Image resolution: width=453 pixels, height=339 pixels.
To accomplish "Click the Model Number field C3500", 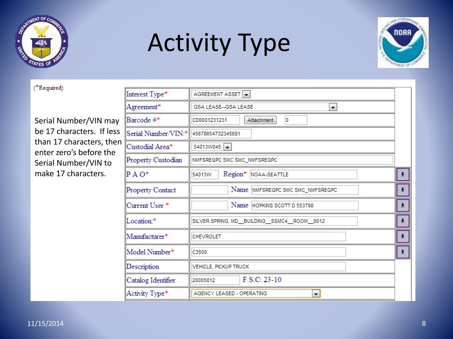I will pos(269,252).
